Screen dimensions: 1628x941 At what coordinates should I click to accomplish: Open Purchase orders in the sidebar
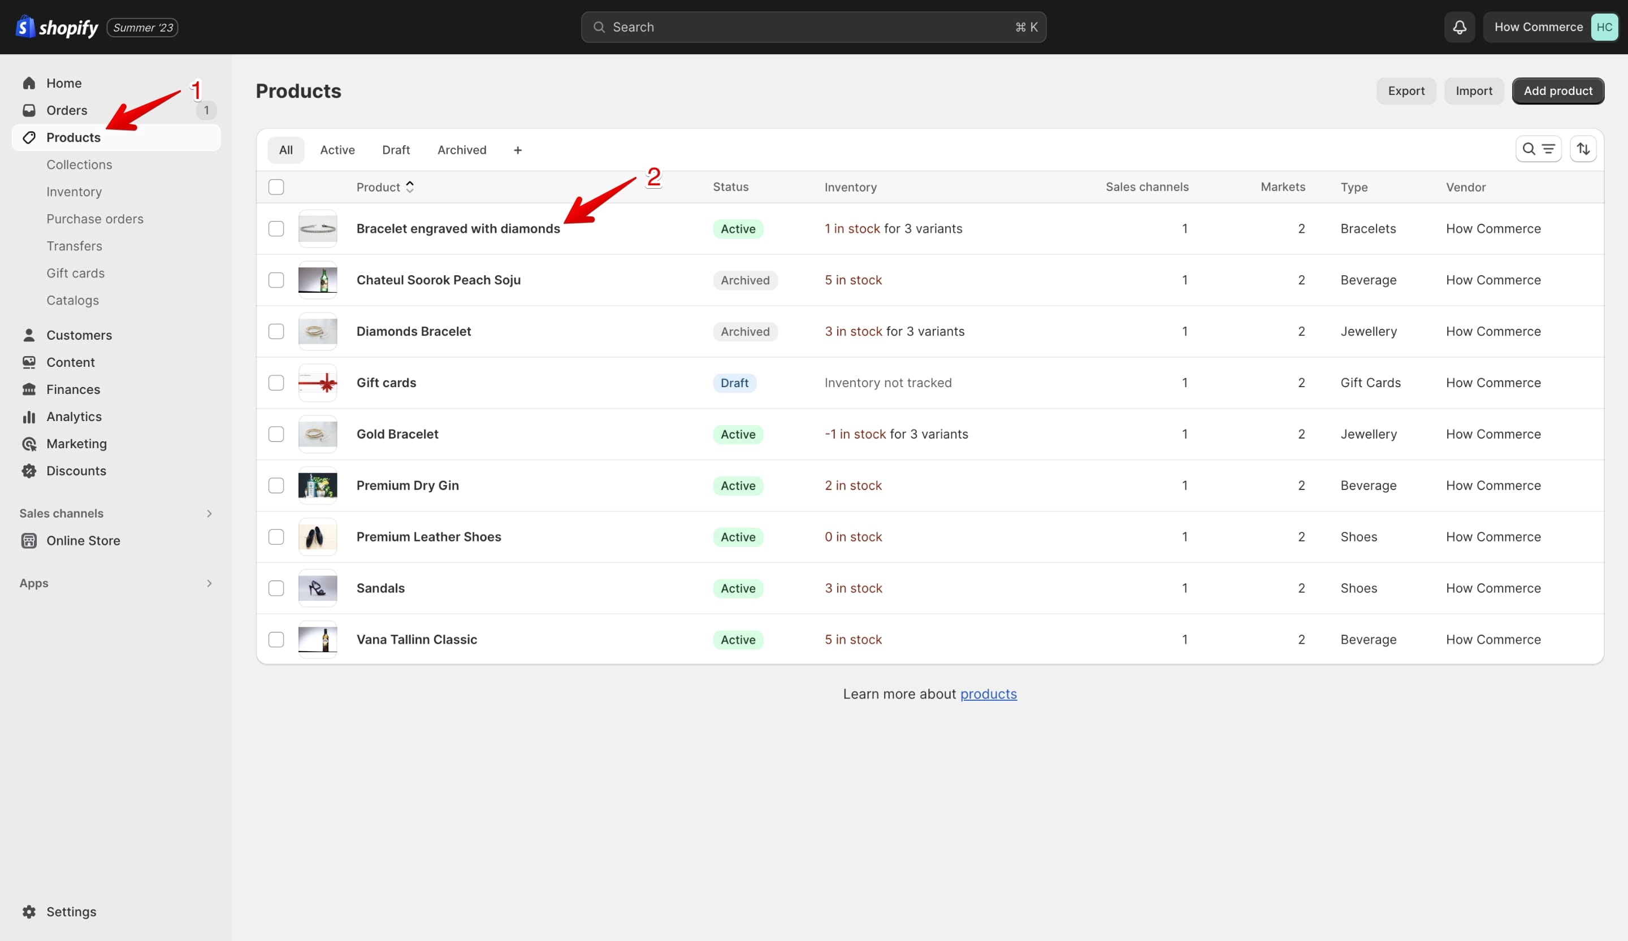pyautogui.click(x=95, y=219)
